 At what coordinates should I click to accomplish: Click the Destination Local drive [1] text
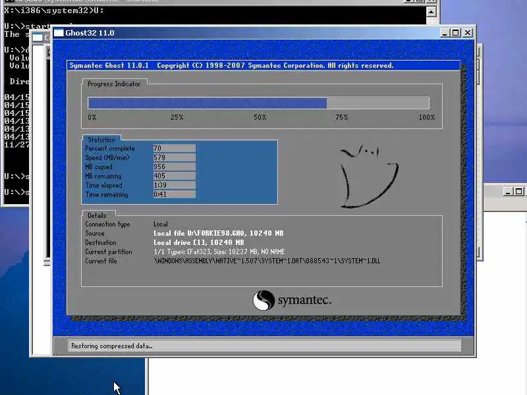[x=199, y=242]
